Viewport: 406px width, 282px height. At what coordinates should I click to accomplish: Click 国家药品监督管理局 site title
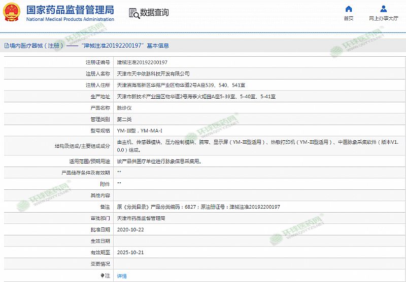coord(70,10)
